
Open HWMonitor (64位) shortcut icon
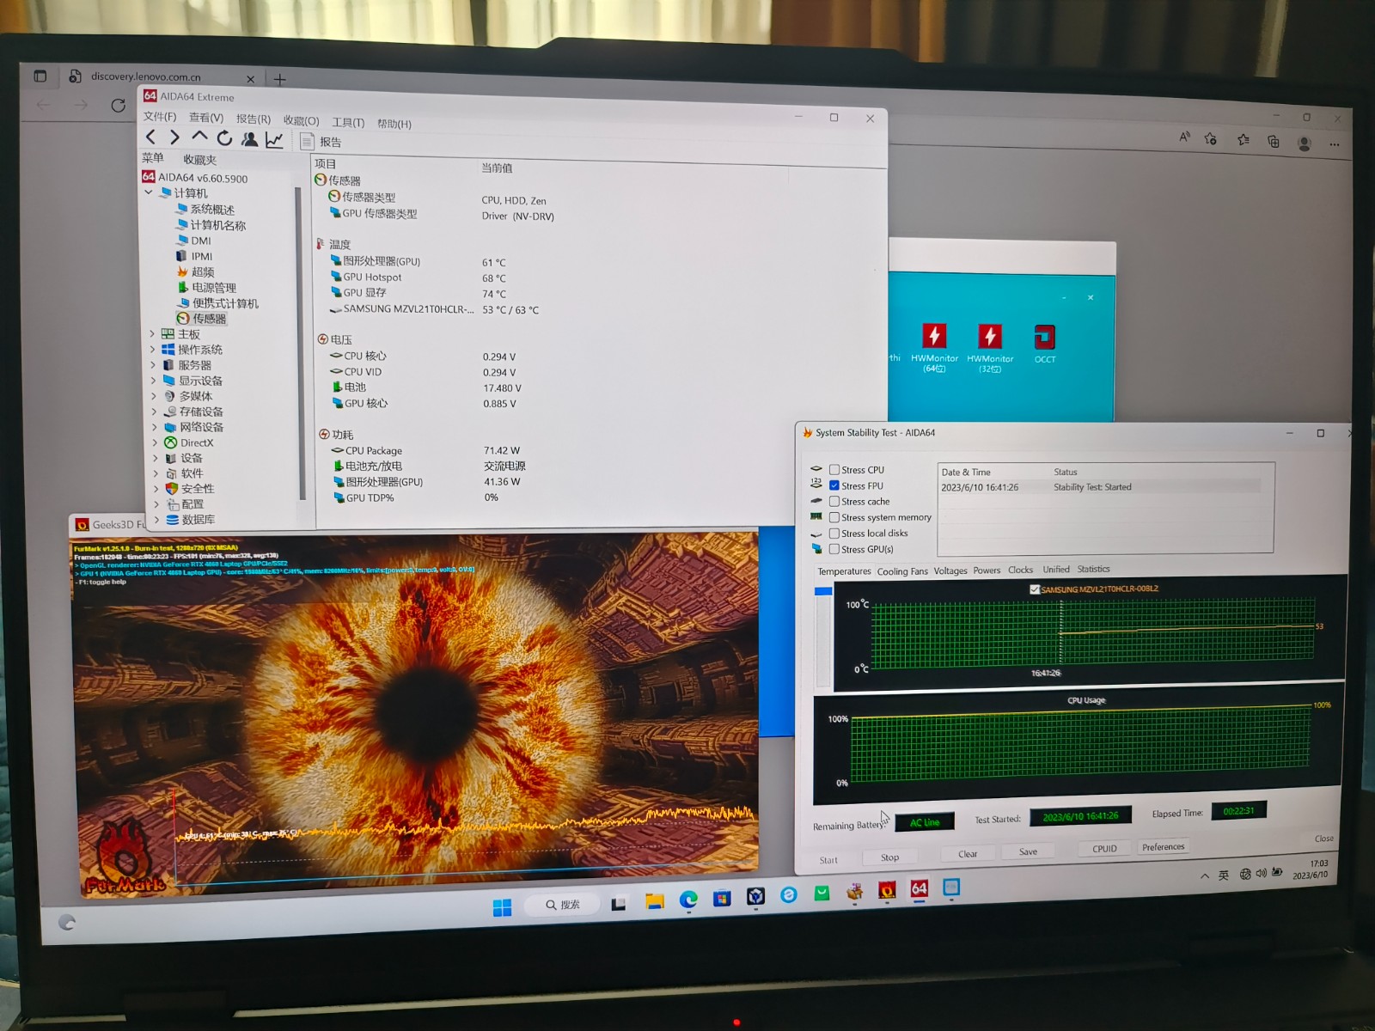[934, 347]
